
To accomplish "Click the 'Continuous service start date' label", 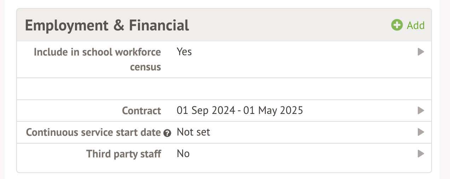I will click(x=93, y=133).
